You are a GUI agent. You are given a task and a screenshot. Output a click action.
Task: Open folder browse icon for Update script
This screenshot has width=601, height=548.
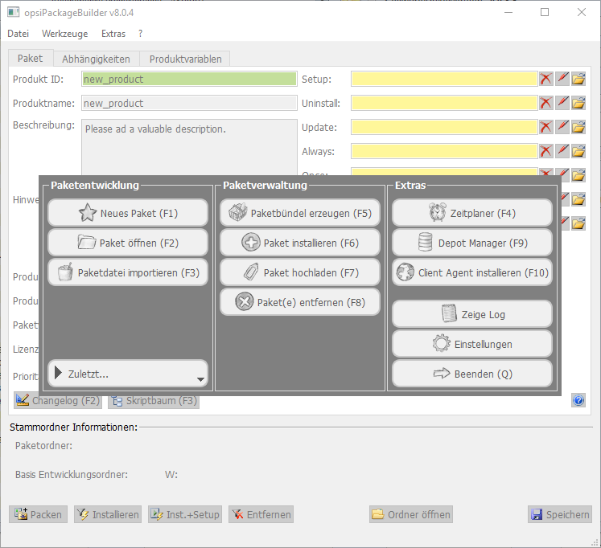tap(578, 127)
